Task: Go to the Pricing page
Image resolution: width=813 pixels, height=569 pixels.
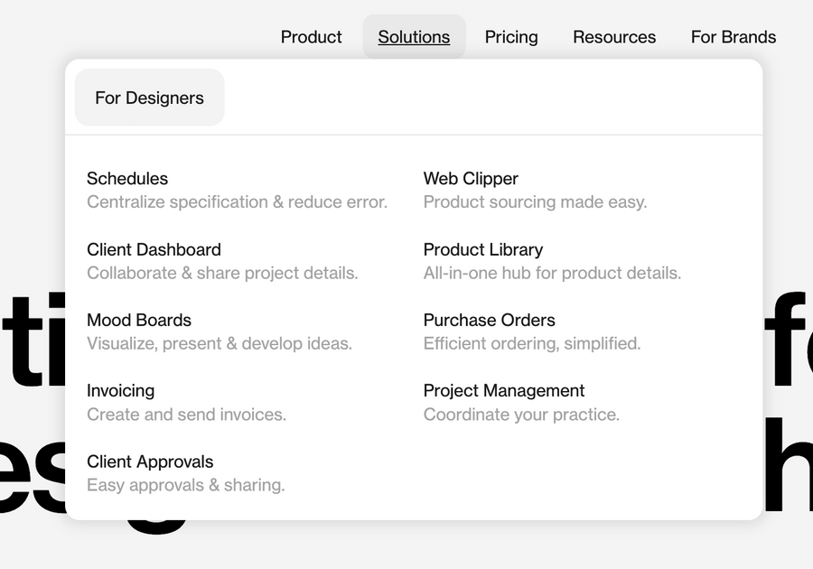Action: [511, 37]
